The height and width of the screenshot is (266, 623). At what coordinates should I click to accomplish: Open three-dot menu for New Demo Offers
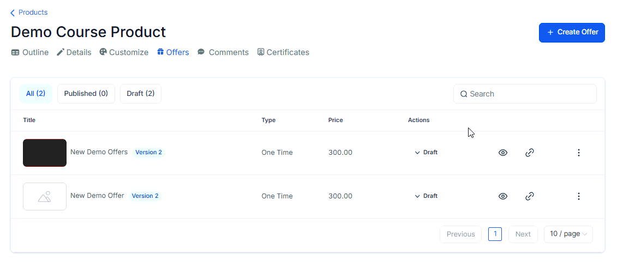(579, 153)
